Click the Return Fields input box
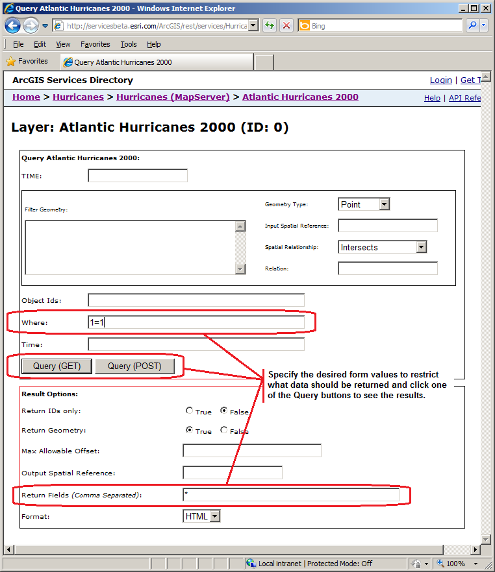This screenshot has height=572, width=495. point(291,495)
